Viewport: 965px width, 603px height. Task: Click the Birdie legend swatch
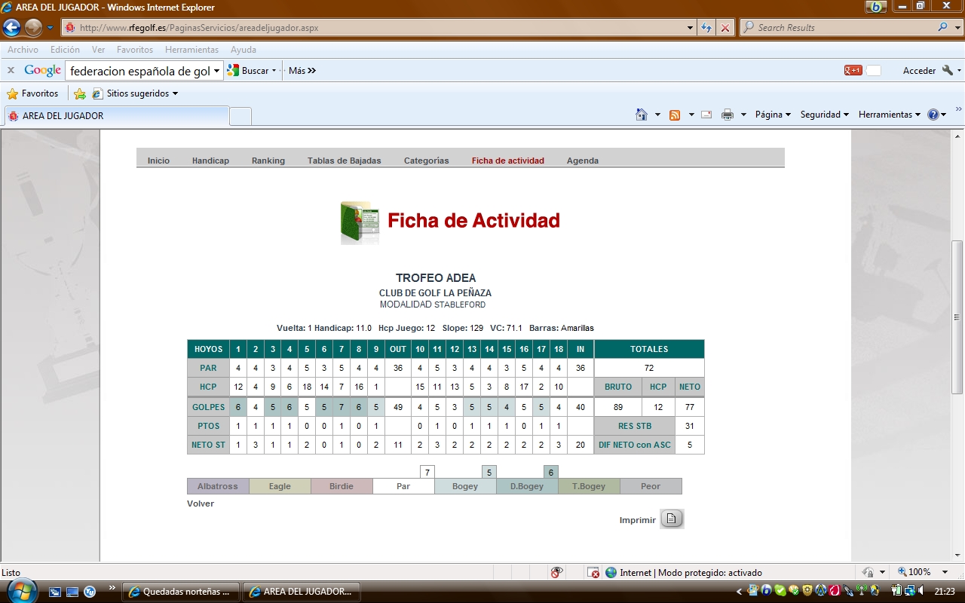pos(342,486)
